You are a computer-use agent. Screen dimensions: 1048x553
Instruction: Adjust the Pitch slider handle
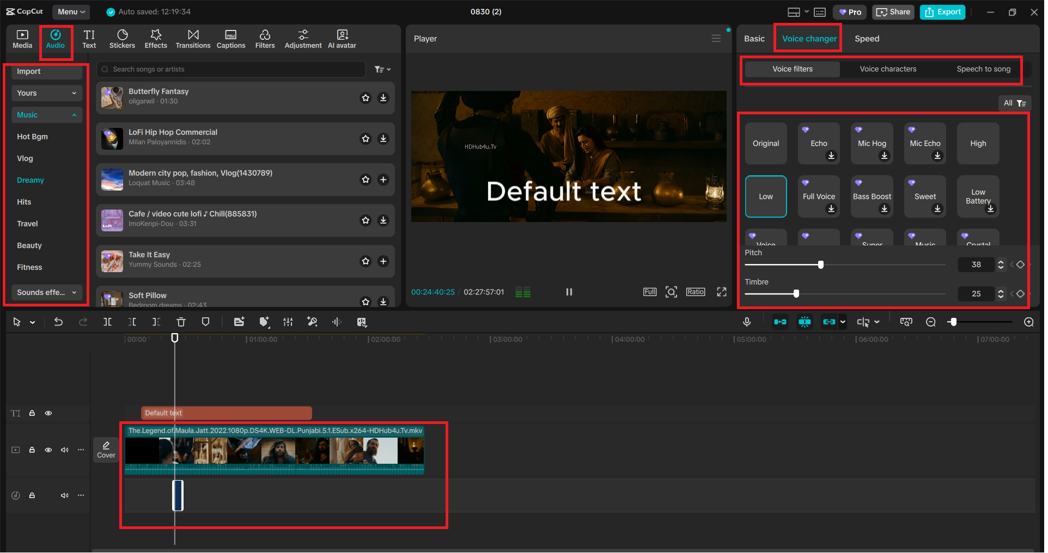pyautogui.click(x=821, y=265)
